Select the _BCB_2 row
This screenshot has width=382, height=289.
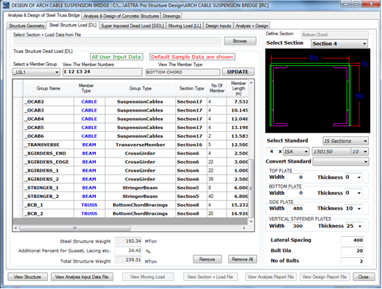pos(131,213)
